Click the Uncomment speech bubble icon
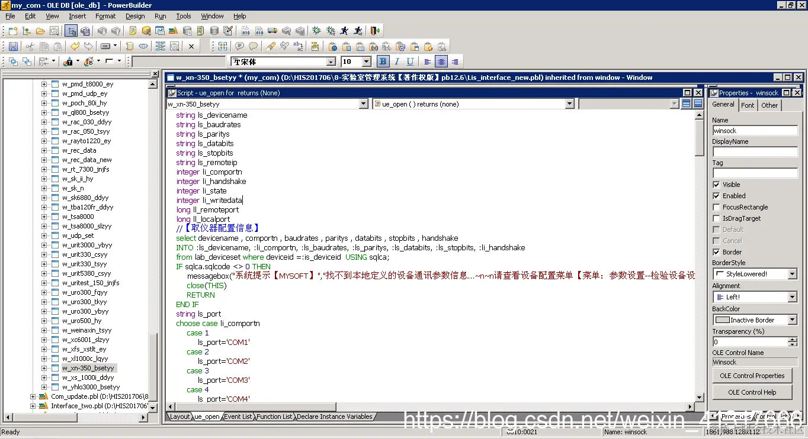This screenshot has height=439, width=808. coord(253,46)
